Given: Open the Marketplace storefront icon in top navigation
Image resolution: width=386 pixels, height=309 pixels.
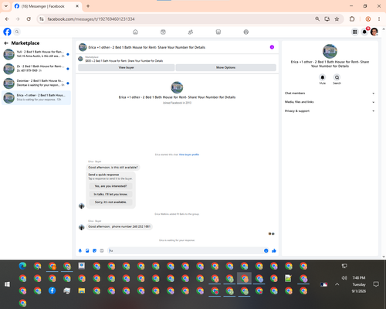Looking at the screenshot, I should [x=218, y=32].
